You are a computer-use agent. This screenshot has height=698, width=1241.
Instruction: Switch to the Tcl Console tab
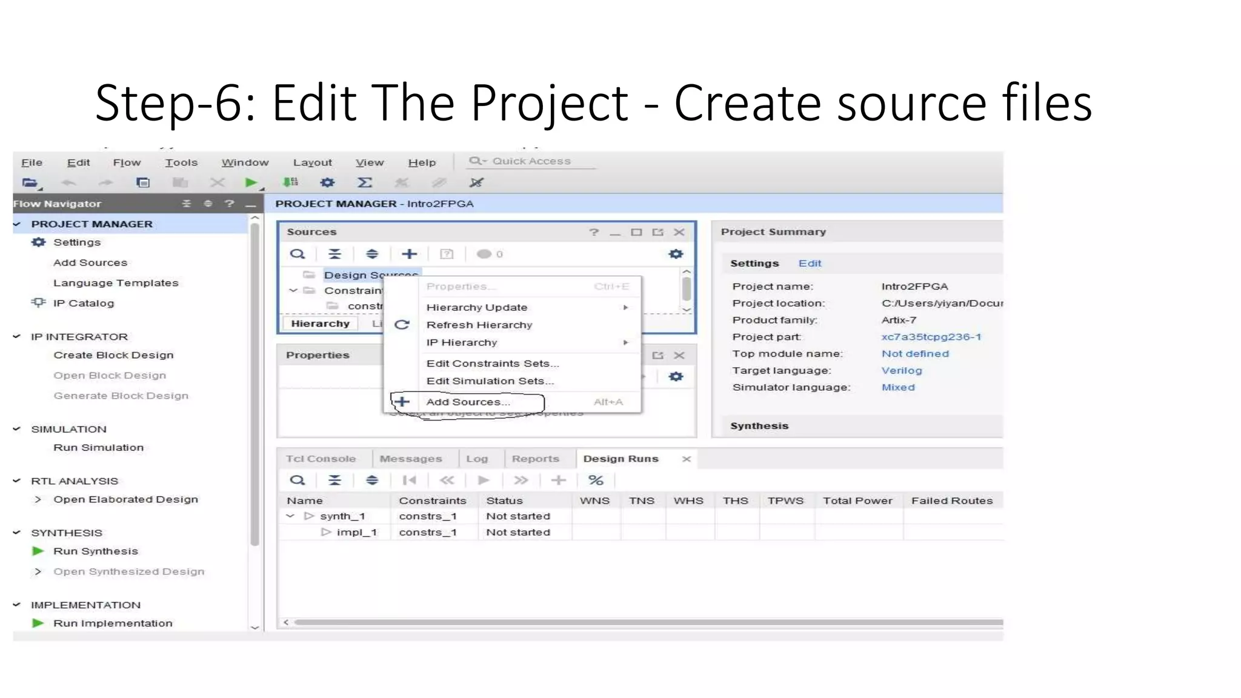pyautogui.click(x=321, y=459)
